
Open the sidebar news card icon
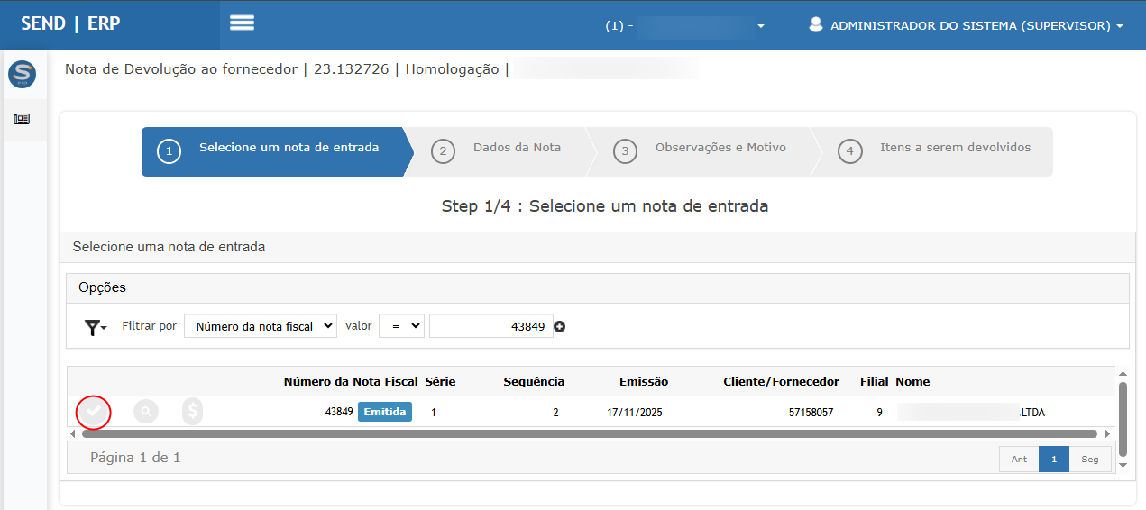pos(22,119)
